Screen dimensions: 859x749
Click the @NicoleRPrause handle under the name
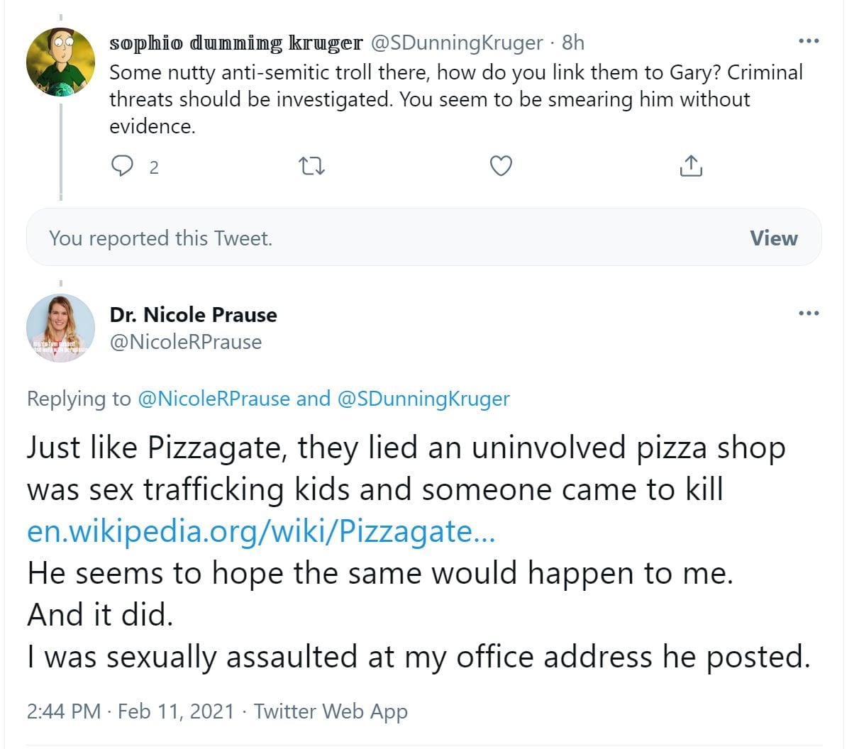[x=186, y=342]
